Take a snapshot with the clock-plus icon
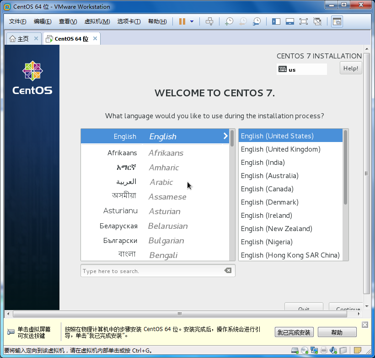This screenshot has width=375, height=358. coord(229,21)
